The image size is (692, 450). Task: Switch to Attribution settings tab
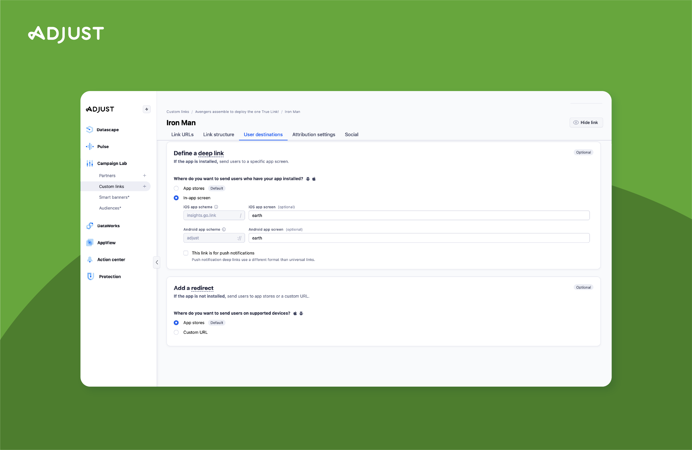[x=313, y=135]
